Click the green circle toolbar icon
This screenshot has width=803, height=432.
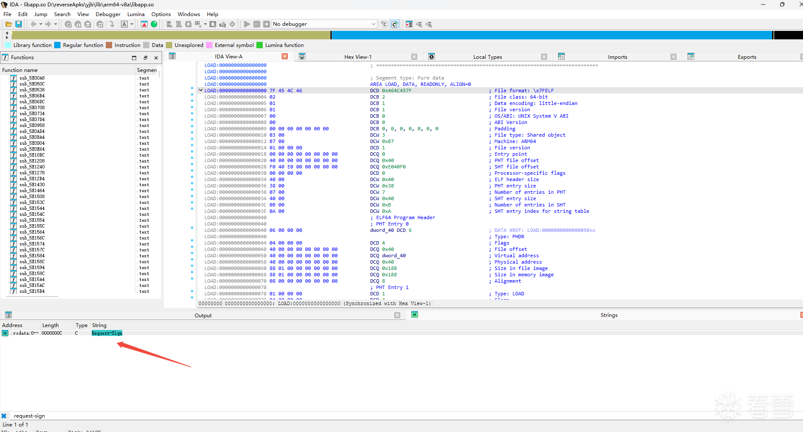[154, 24]
